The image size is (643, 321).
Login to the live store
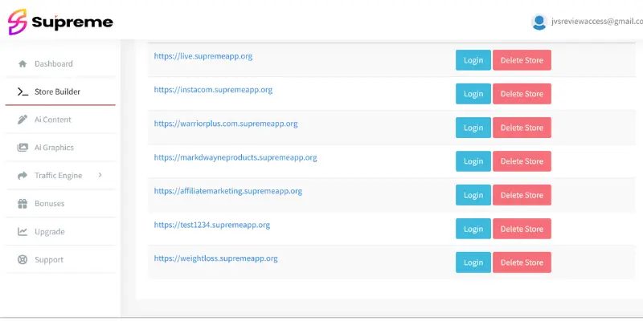point(473,60)
